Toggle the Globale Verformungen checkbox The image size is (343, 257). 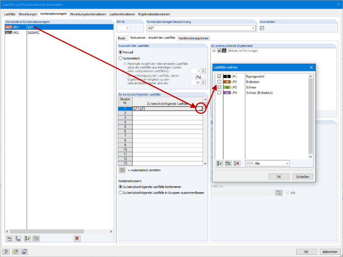click(219, 50)
